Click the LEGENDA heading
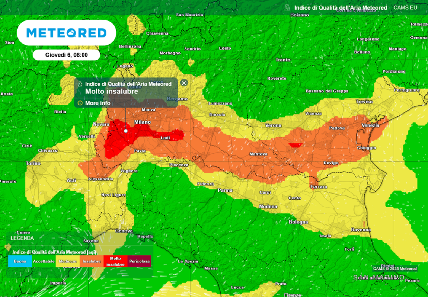The width and height of the screenshot is (428, 297). click(x=22, y=238)
